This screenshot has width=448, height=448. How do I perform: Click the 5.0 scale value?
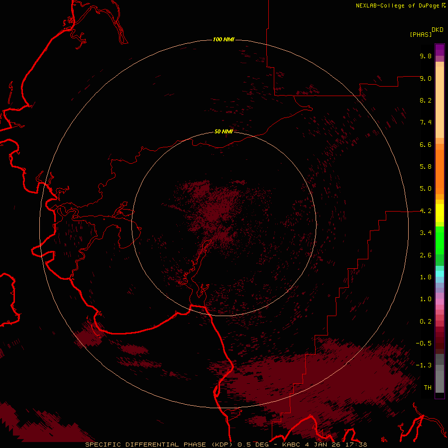coord(426,189)
